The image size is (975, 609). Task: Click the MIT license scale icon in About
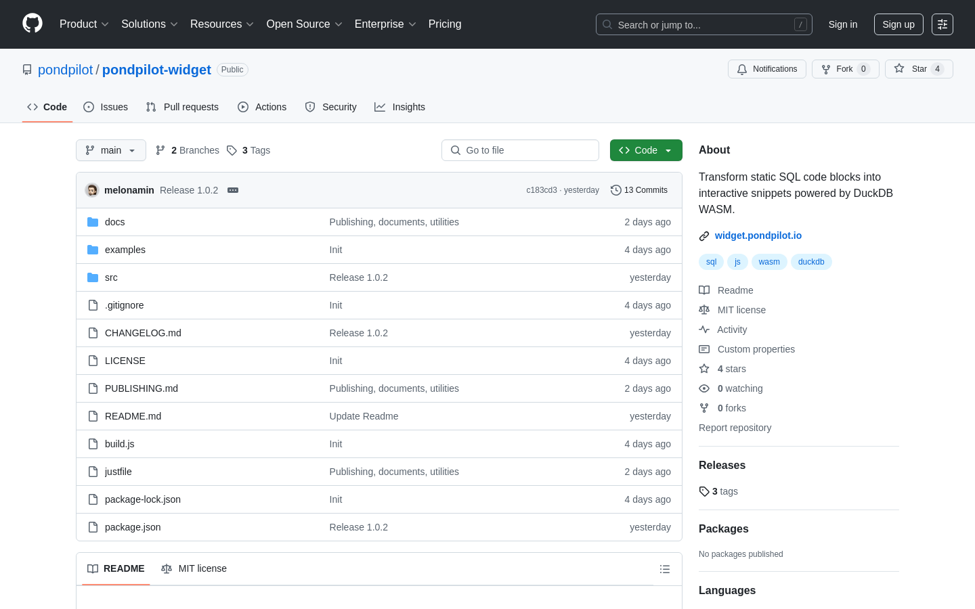tap(704, 310)
